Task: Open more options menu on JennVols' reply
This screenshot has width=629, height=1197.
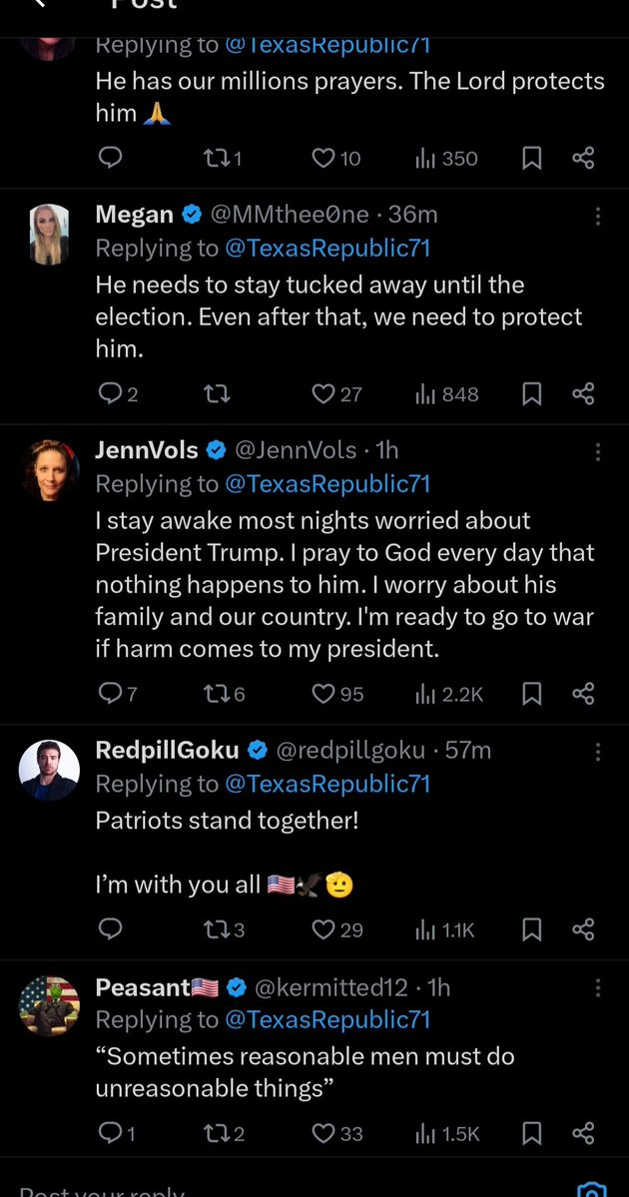Action: [598, 452]
